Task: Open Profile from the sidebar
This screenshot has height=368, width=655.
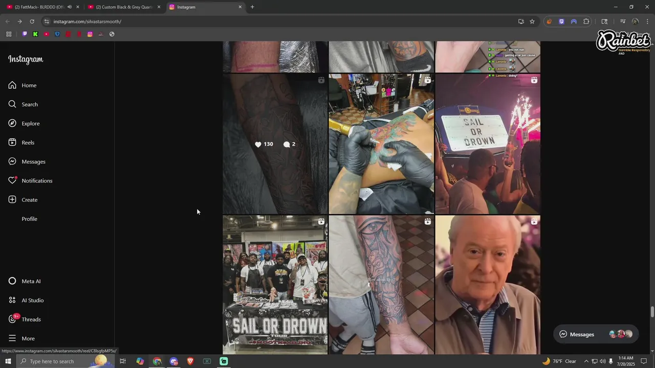Action: (x=29, y=219)
